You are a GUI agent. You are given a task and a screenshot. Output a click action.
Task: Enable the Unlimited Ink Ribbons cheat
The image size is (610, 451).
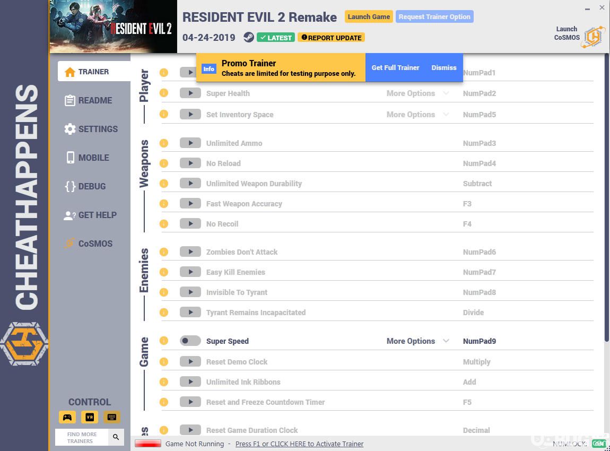click(x=190, y=381)
